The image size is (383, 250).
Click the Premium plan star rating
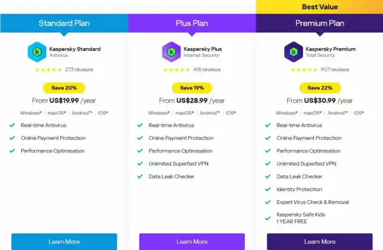304,69
